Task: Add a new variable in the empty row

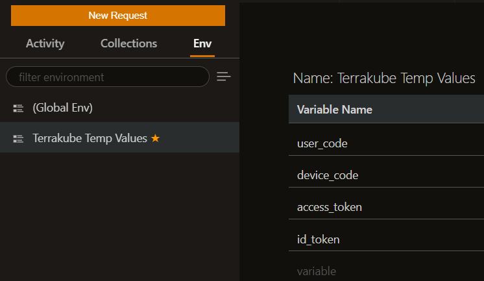Action: (x=317, y=271)
